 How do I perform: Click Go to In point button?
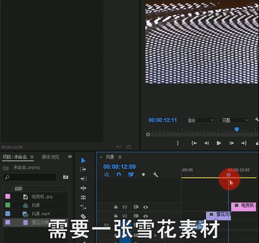point(194,143)
